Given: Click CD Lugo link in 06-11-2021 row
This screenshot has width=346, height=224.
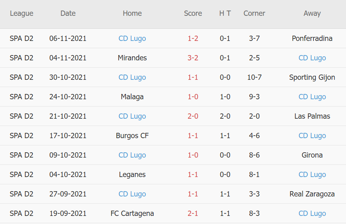Looking at the screenshot, I should (x=132, y=38).
